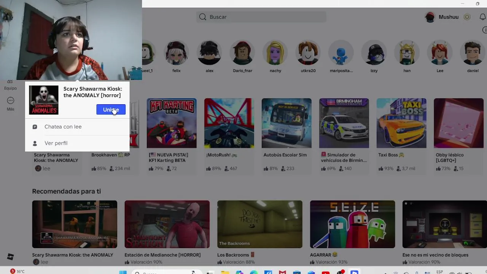Click Valoración 88% under Los Backrooms
The height and width of the screenshot is (274, 487).
tap(236, 262)
